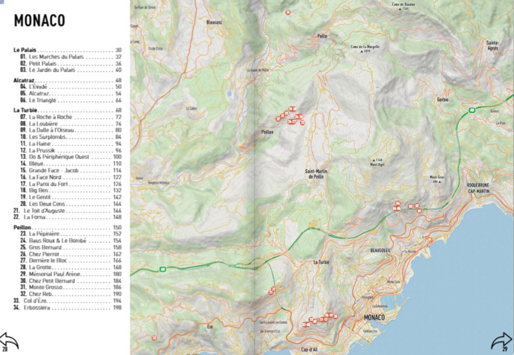Image resolution: width=514 pixels, height=355 pixels.
Task: Jump to Baus Roux & Le Bombé
Action: coord(71,240)
